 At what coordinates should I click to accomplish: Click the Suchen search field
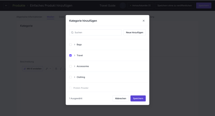[x=95, y=32]
